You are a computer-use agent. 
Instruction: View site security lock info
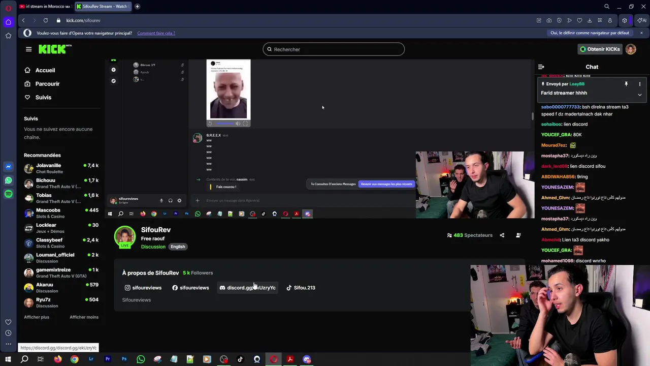coord(58,20)
